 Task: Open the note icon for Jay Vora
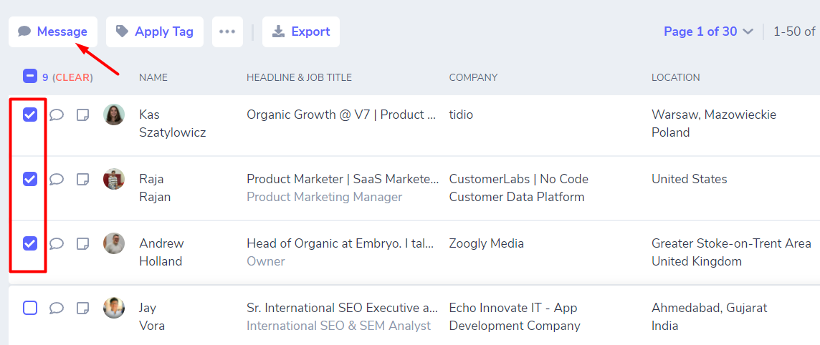tap(83, 308)
